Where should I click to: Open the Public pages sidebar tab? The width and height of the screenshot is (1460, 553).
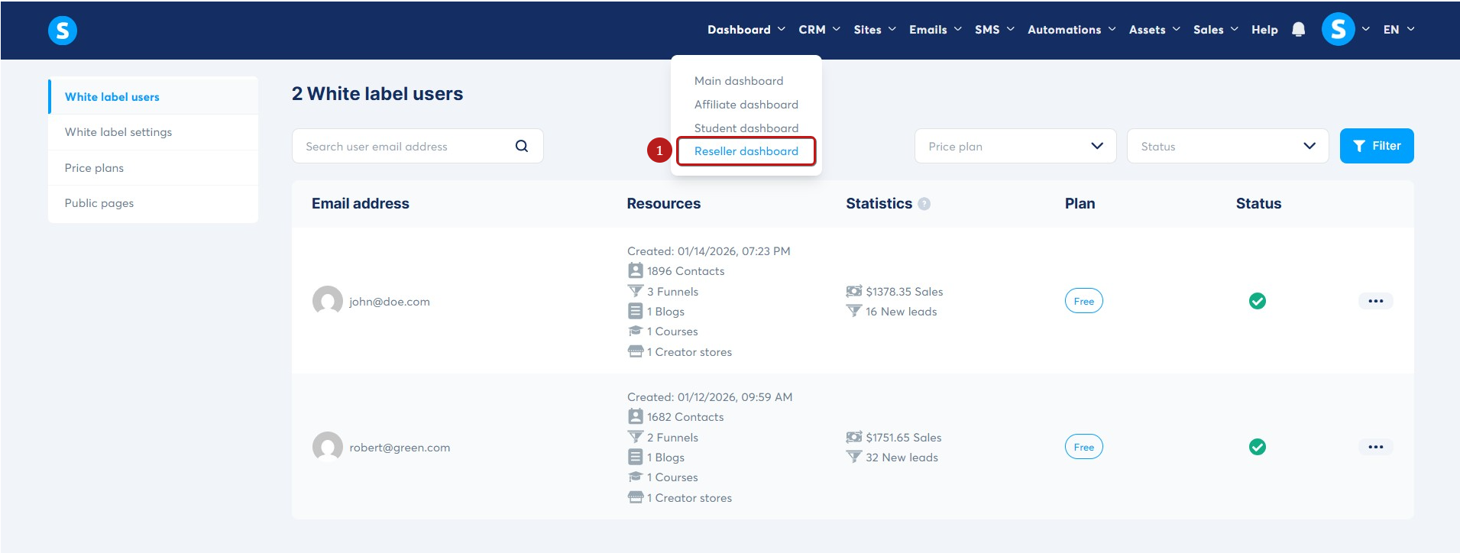(153, 203)
